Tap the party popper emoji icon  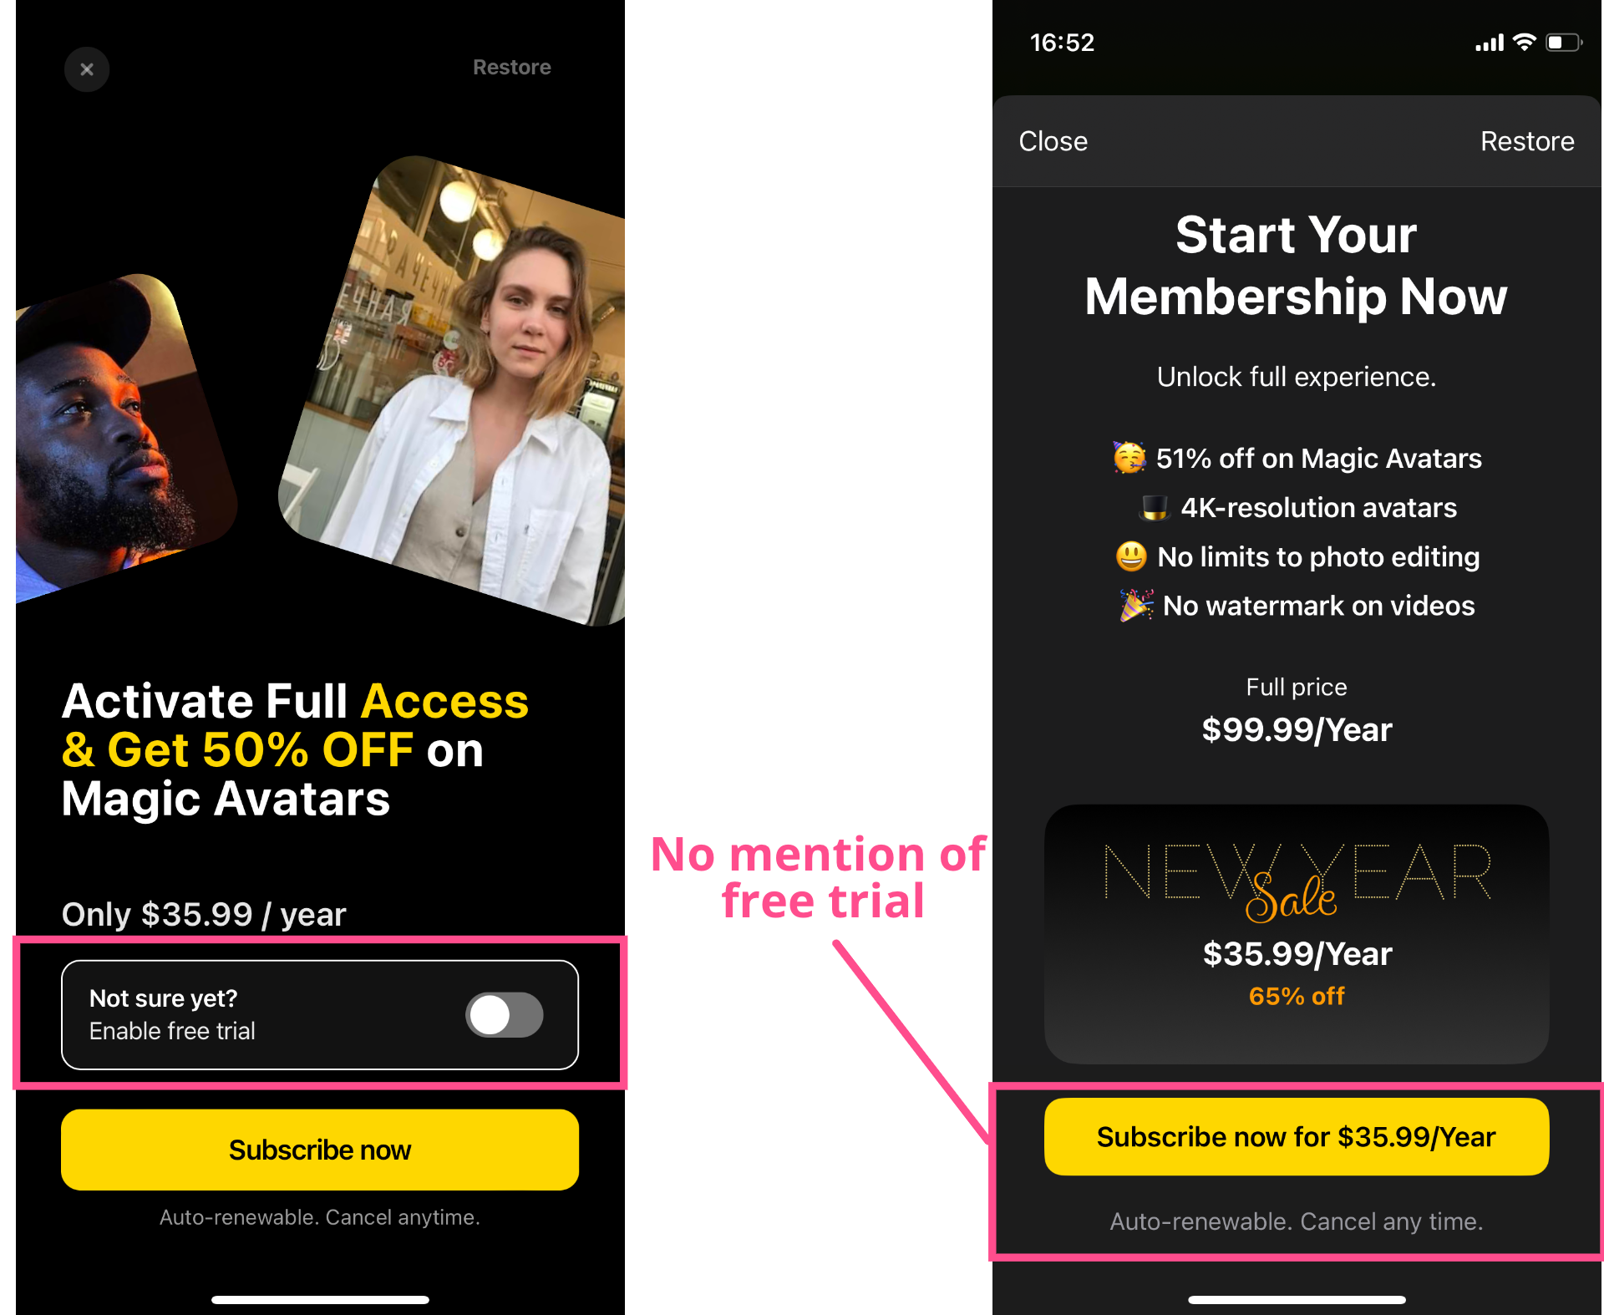tap(1136, 606)
